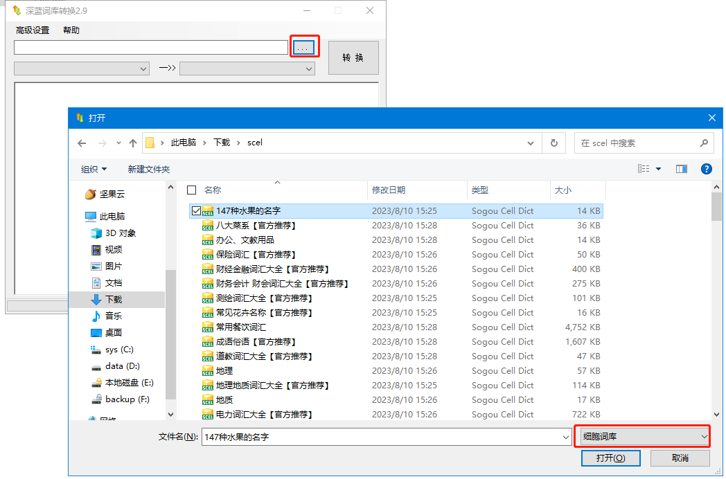Screen dimensions: 726x479
Task: Open the 高级设置 menu
Action: [33, 30]
